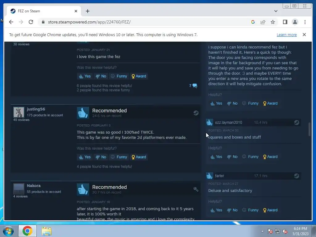Click thumbs up icon beside ozz.layman2010
316x237 pixels.
[210, 122]
